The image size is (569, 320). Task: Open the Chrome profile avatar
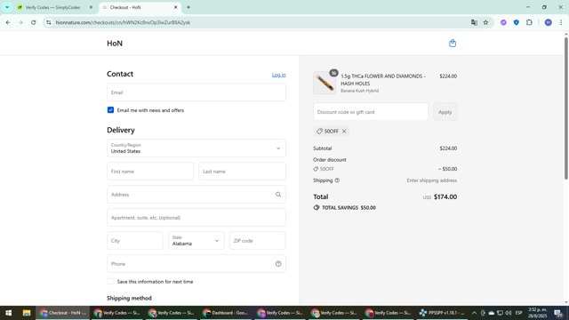(x=548, y=22)
